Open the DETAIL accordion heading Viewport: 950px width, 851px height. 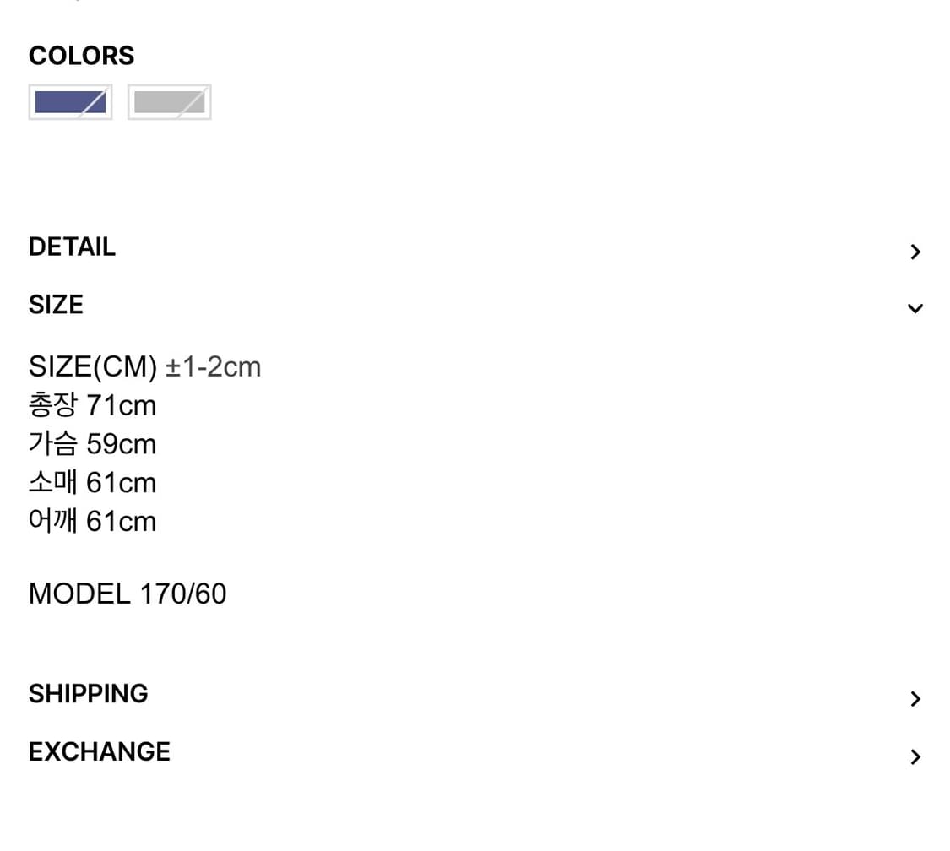coord(72,247)
